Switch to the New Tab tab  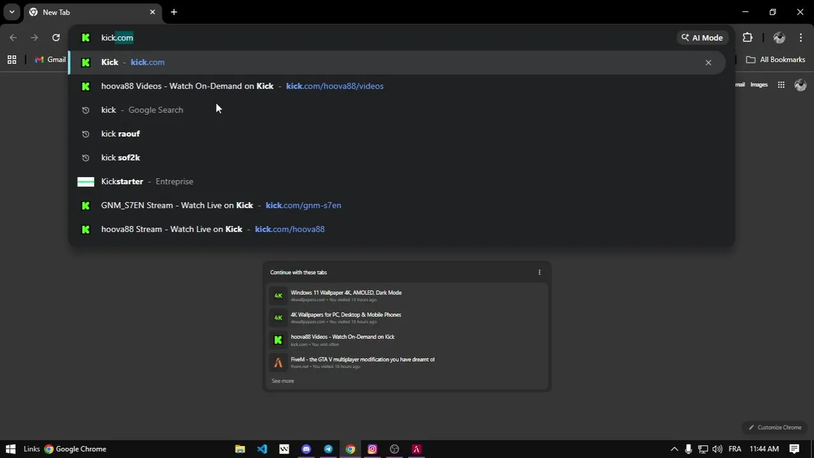[x=92, y=12]
